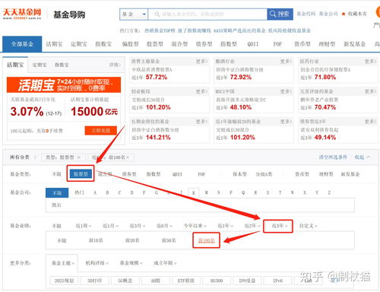
Task: Click 更多 for 医药行业
Action: click(x=371, y=62)
